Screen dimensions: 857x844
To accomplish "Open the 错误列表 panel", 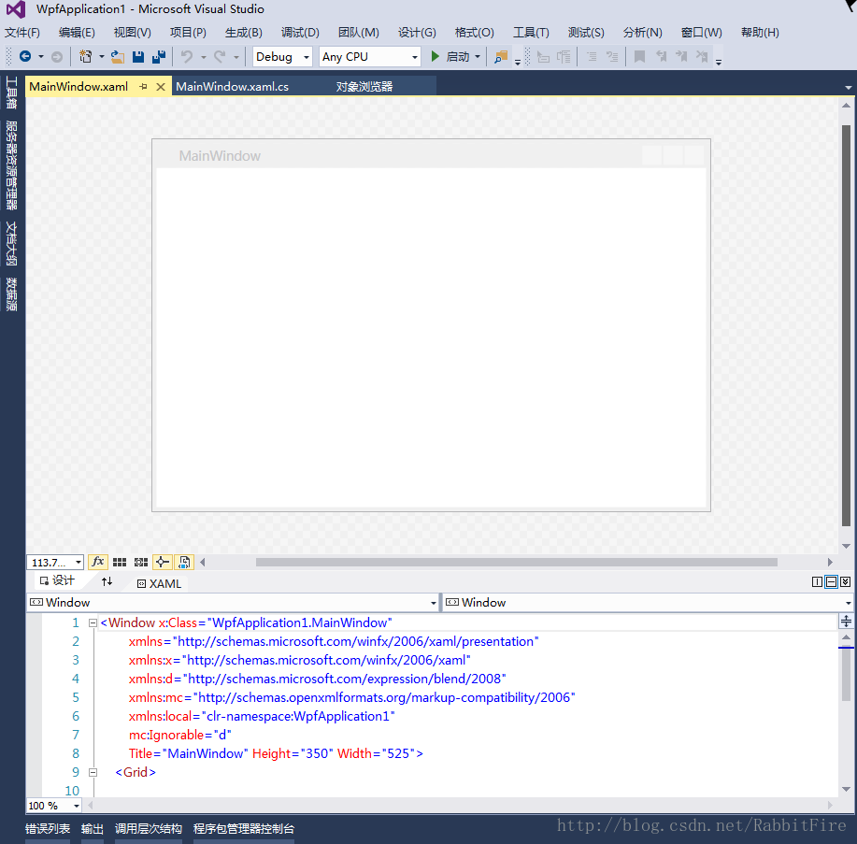I will click(x=48, y=829).
